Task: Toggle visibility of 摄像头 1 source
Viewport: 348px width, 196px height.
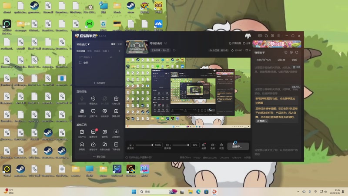Action: pos(111,57)
